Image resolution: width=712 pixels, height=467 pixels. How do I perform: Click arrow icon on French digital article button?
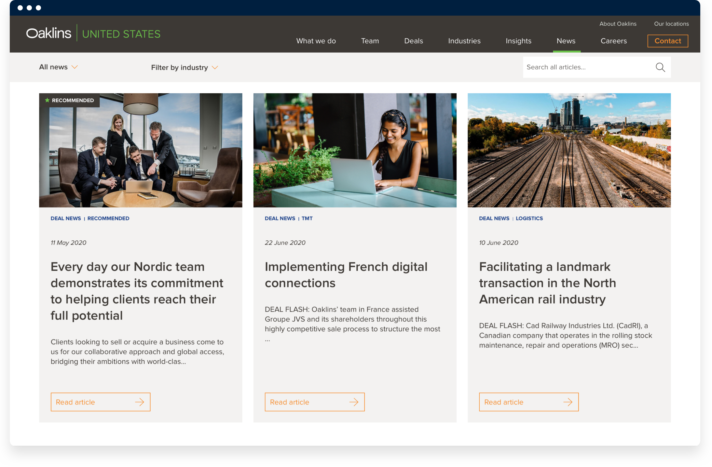pyautogui.click(x=354, y=402)
